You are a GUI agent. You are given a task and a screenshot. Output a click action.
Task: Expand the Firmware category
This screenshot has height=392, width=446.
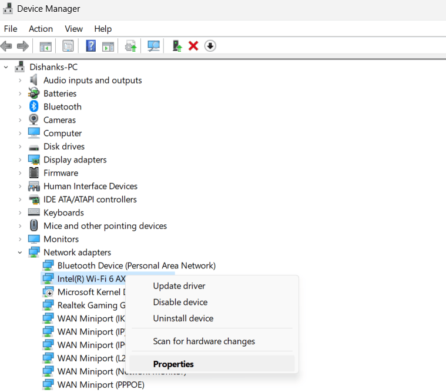click(x=20, y=173)
